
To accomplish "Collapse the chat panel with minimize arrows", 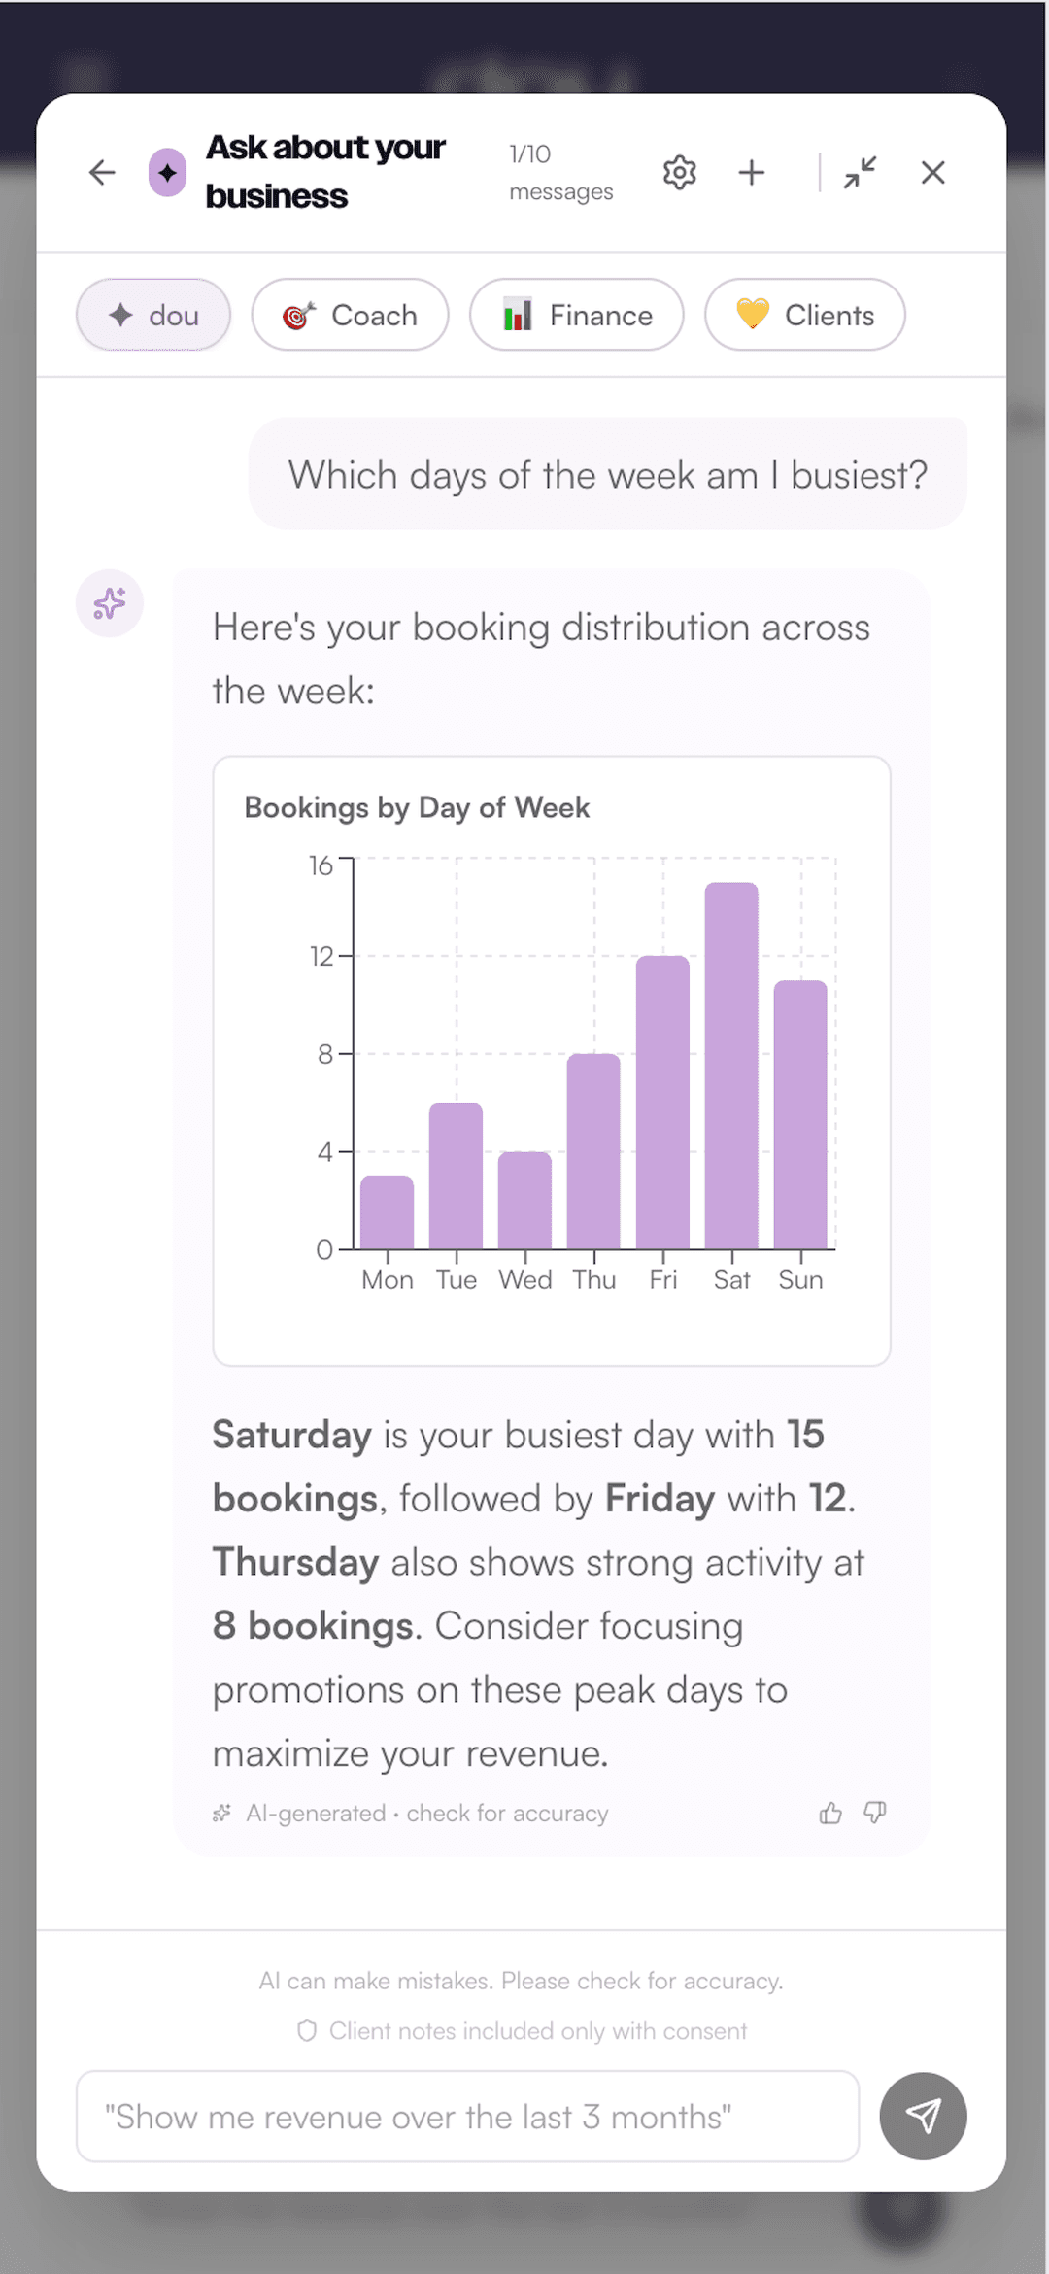I will (861, 173).
